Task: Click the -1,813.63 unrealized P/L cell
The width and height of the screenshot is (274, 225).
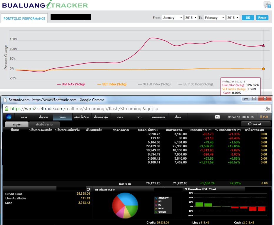Action: 206,150
